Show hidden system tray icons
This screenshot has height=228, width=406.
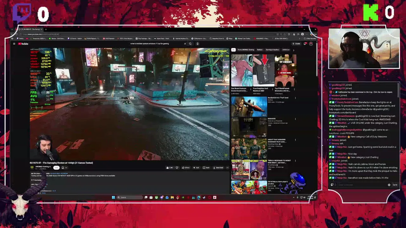point(293,197)
